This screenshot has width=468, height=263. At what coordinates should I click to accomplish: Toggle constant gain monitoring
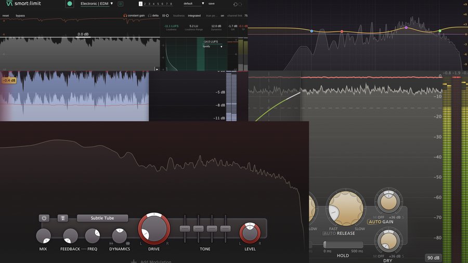(134, 16)
